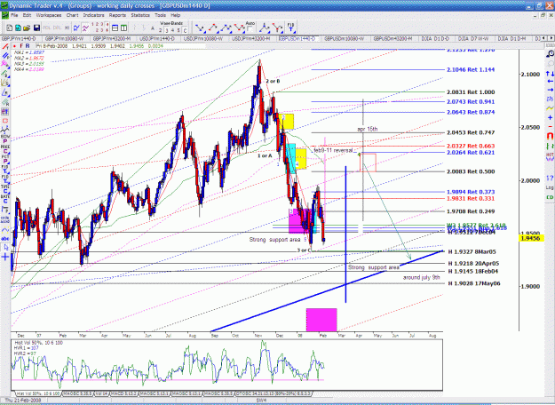555x405 pixels.
Task: Select the red trend line tool
Action: point(5,47)
